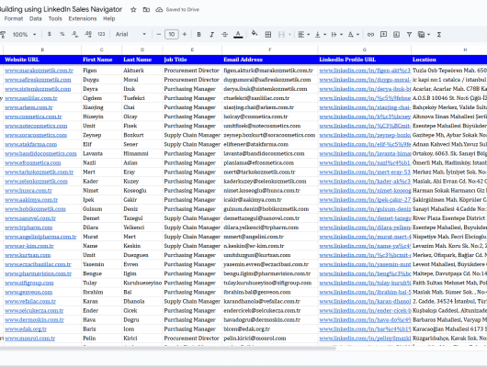Open www.monrol.com.tr link
Screen dimensions: 487x367
[29, 339]
